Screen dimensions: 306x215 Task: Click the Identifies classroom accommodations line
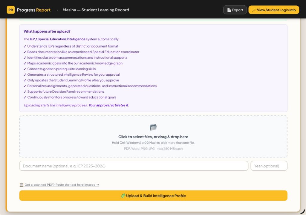[76, 58]
